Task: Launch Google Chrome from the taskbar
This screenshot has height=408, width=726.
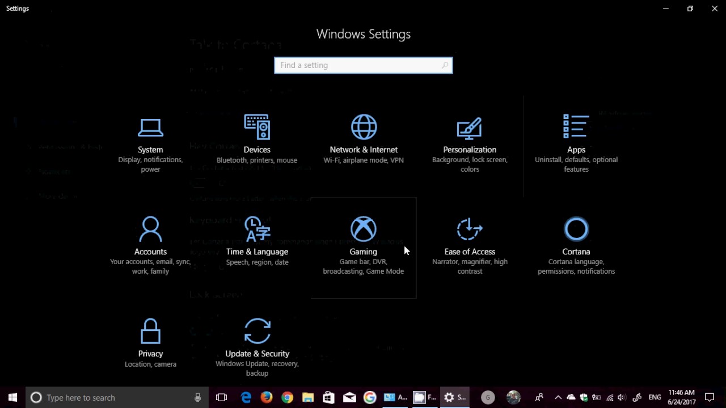Action: [287, 397]
